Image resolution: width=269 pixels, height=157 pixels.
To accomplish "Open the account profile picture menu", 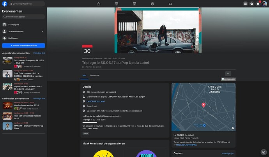I will [x=264, y=4].
